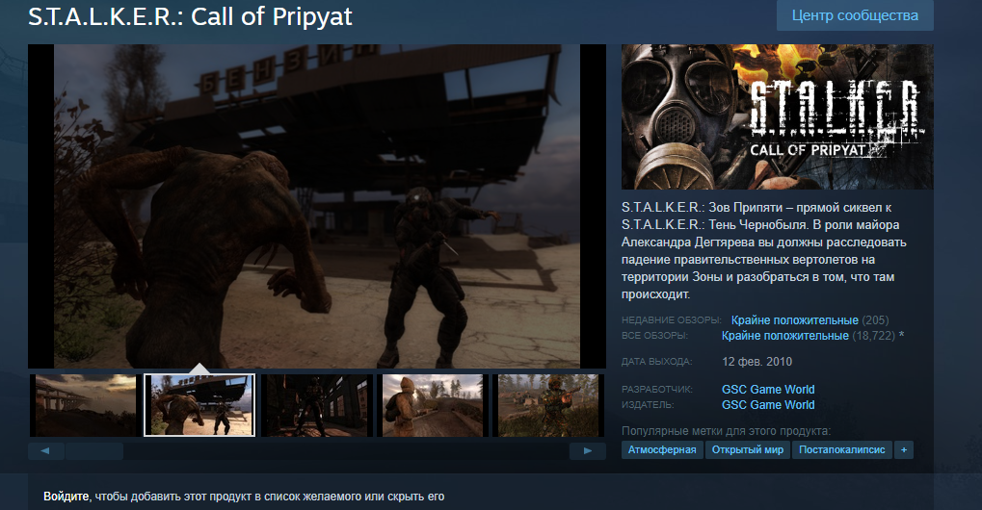Viewport: 982px width, 510px height.
Task: Click the Популярные метки для этого продукта label
Action: (x=726, y=431)
